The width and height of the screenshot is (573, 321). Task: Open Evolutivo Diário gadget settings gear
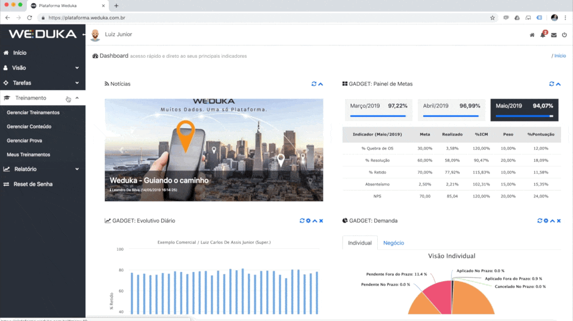pyautogui.click(x=308, y=221)
